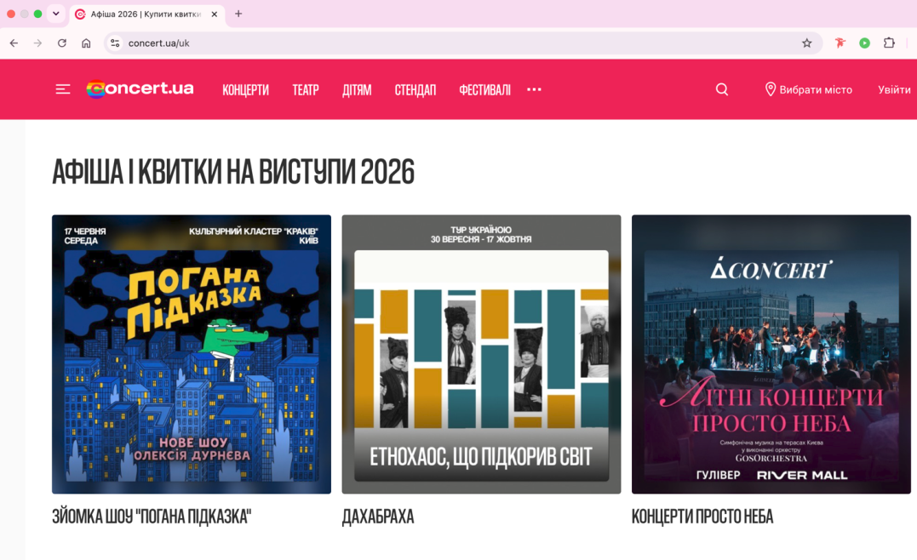The width and height of the screenshot is (917, 560).
Task: Click the ДахаБраха tour poster image
Action: 481,354
